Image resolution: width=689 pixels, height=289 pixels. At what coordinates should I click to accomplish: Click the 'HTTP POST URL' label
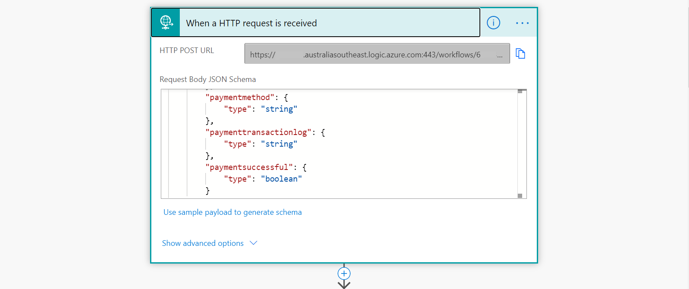pos(187,50)
